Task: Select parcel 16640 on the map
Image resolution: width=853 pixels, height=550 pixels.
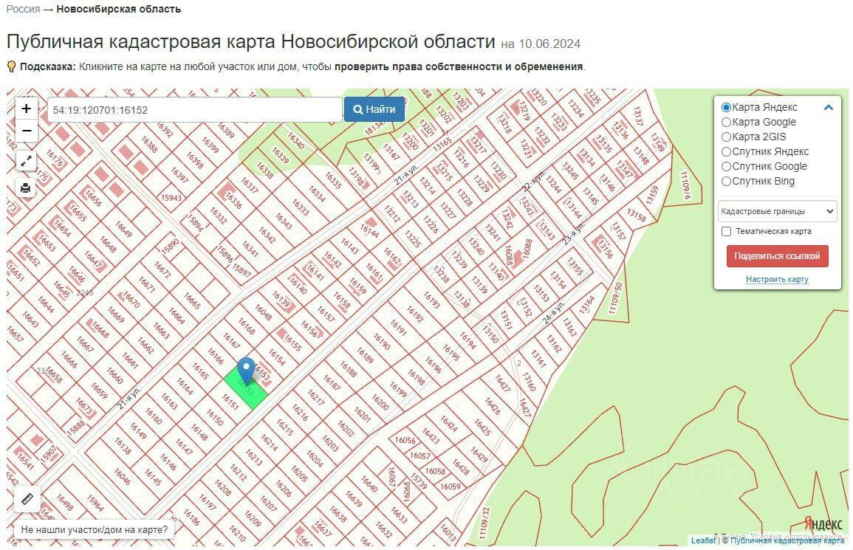Action: coord(369,483)
